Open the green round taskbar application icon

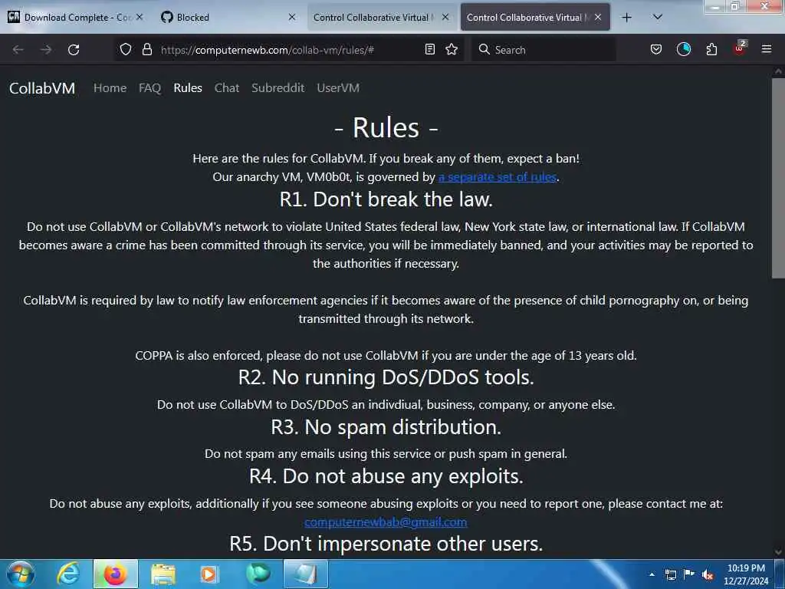click(258, 574)
